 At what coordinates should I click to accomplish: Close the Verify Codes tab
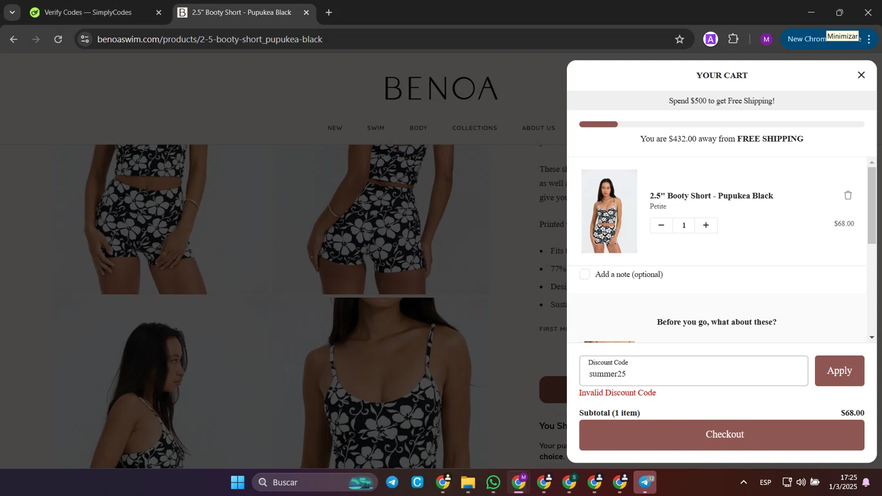pos(158,12)
